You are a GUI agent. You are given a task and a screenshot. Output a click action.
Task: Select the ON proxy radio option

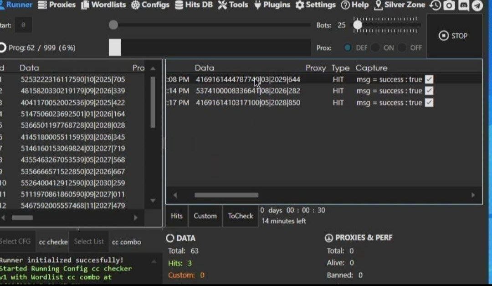[375, 48]
